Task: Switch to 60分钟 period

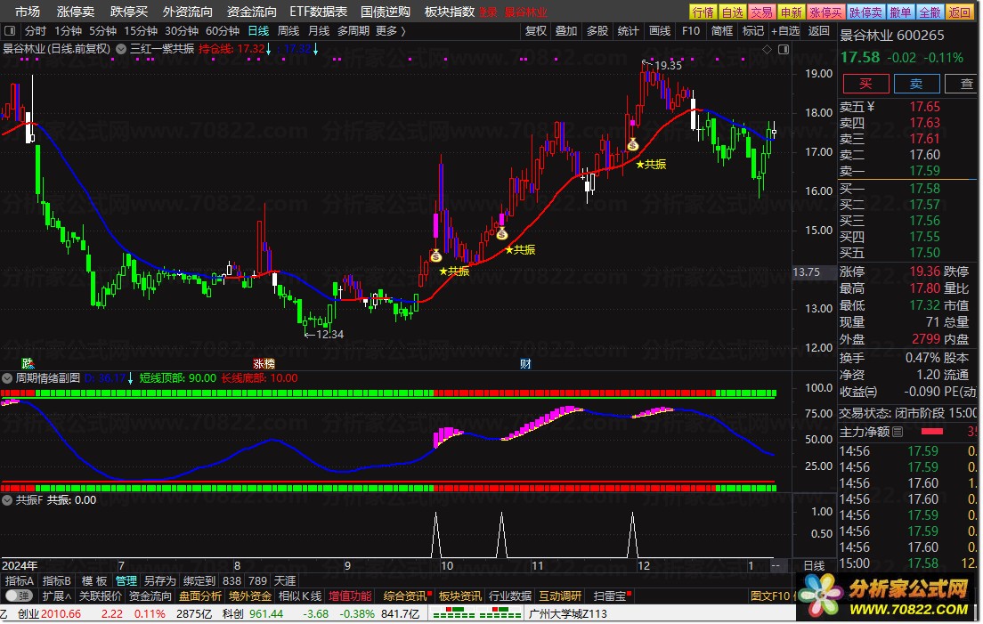Action: (223, 30)
